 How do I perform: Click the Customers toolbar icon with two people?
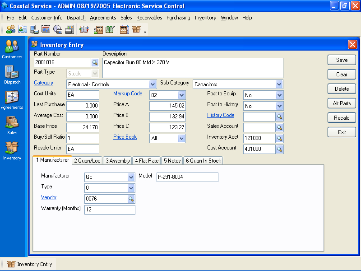[x=10, y=29]
